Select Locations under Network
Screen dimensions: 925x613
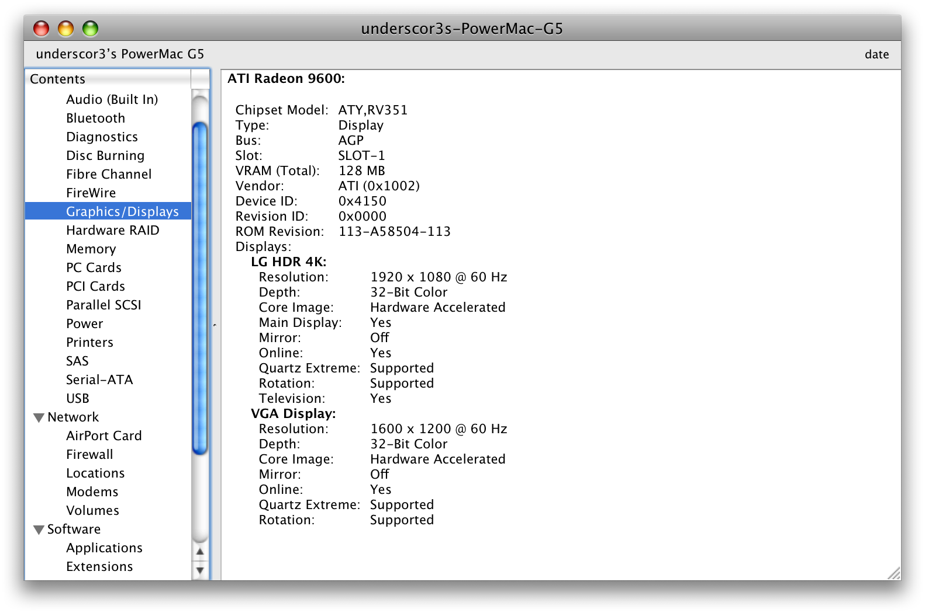[x=95, y=473]
